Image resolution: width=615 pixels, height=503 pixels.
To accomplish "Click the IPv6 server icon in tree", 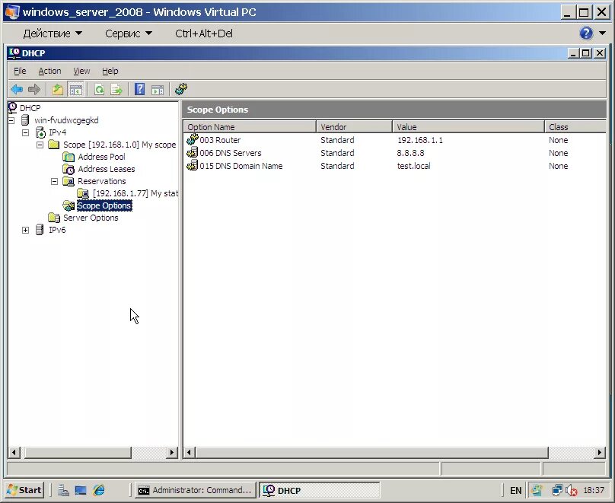I will tap(40, 230).
